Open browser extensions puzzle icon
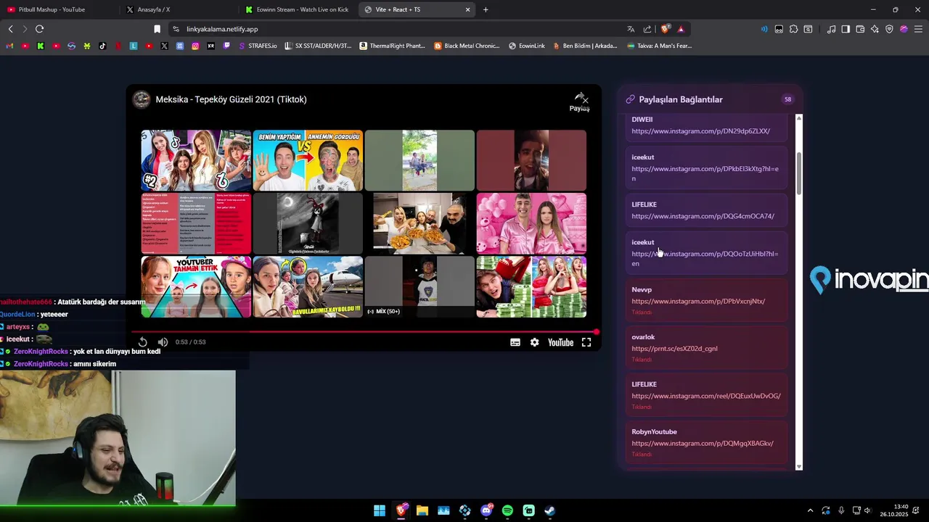This screenshot has height=522, width=929. coord(793,29)
